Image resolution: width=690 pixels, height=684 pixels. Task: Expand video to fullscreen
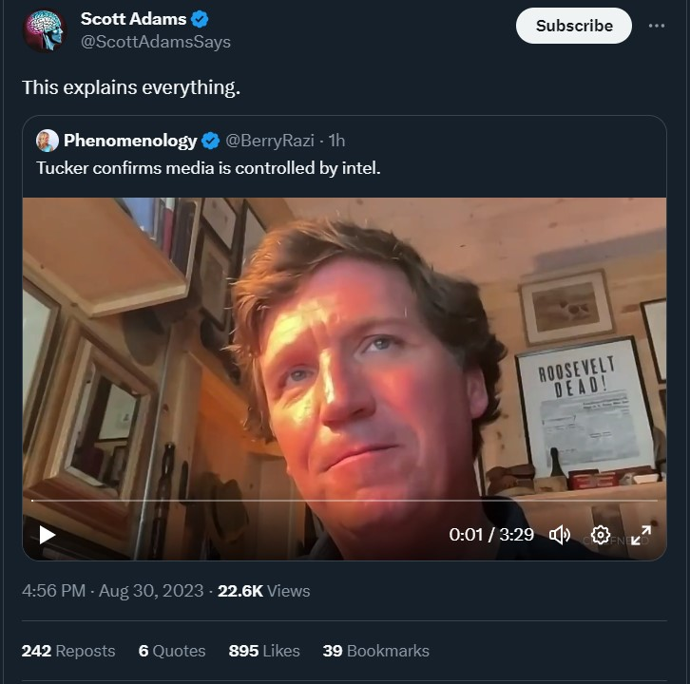click(x=642, y=535)
